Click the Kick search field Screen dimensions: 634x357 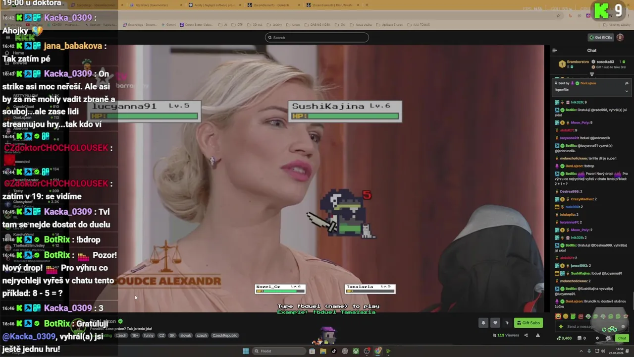[317, 37]
